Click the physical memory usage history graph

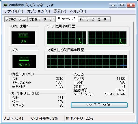click(x=87, y=62)
